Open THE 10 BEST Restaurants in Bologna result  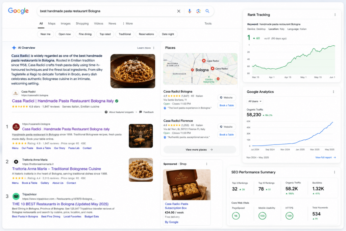click(60, 204)
